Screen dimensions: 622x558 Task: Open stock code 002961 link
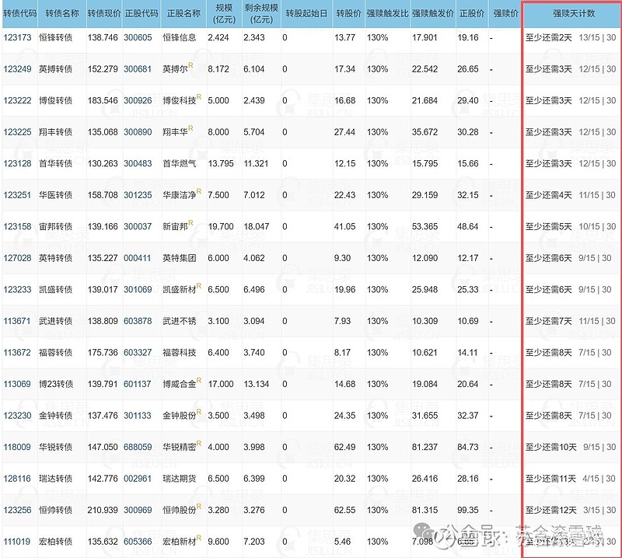[x=138, y=479]
